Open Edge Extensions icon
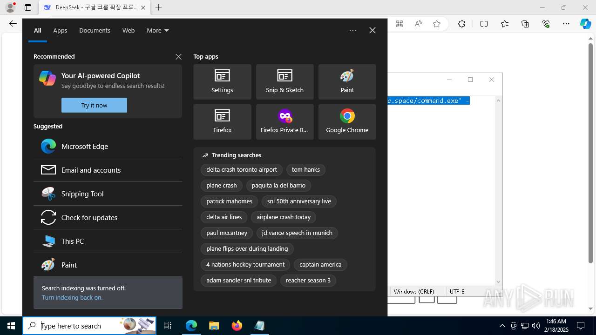This screenshot has height=335, width=596. coord(461,24)
